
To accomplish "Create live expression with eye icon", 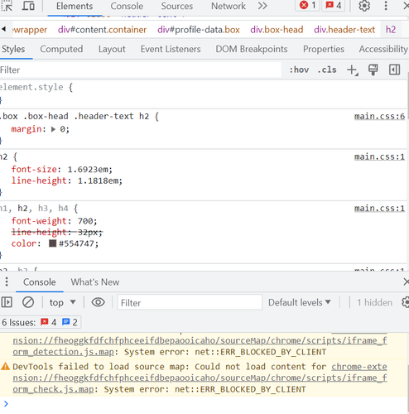I will click(99, 302).
